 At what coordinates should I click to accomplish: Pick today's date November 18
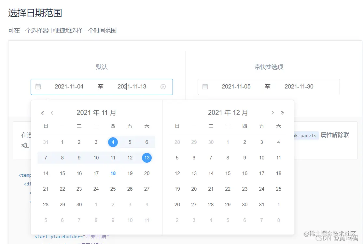click(x=113, y=173)
